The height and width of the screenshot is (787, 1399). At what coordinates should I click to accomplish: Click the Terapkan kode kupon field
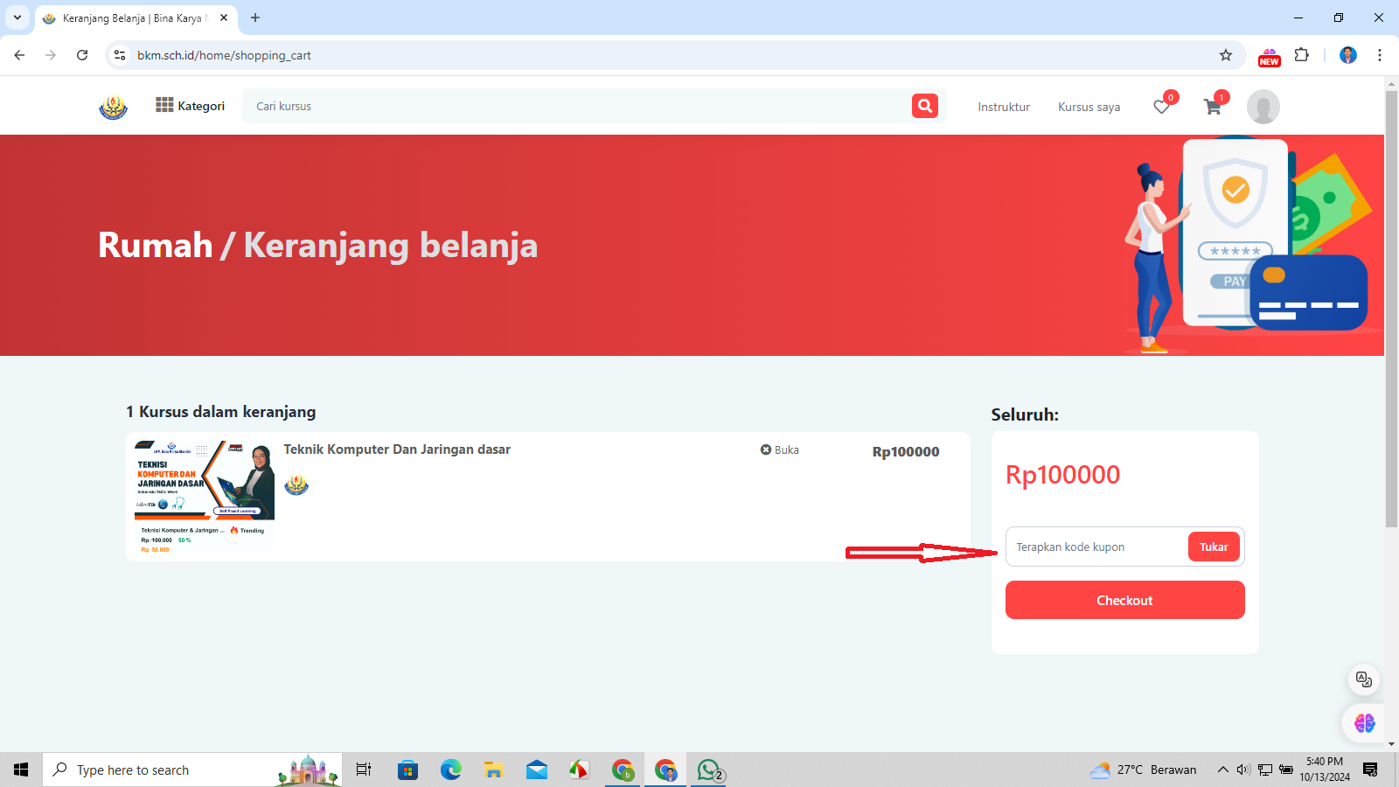[x=1096, y=547]
